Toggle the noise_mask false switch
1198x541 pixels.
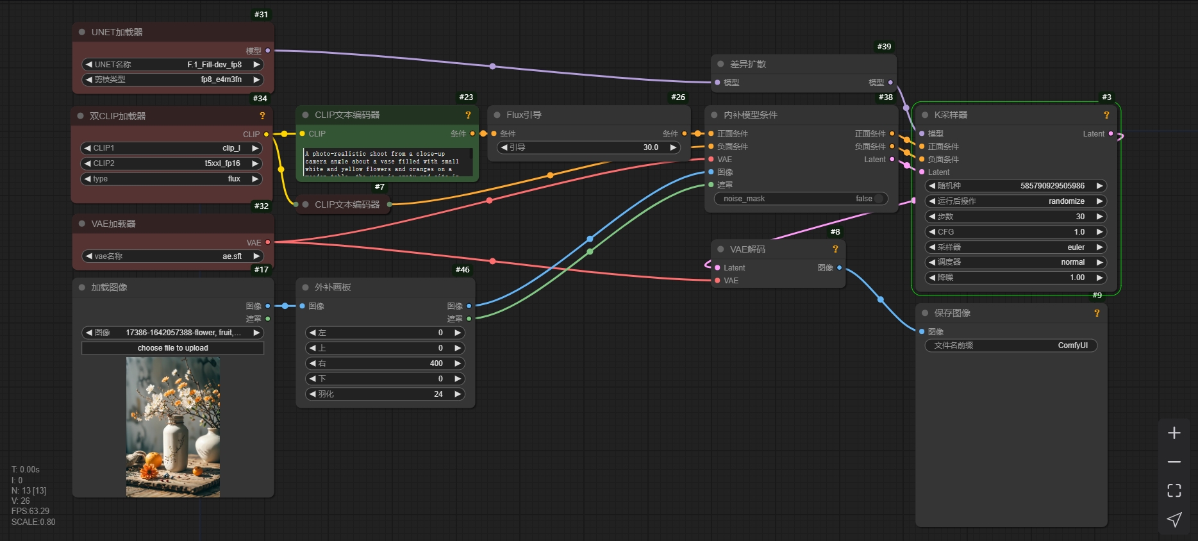tap(801, 199)
